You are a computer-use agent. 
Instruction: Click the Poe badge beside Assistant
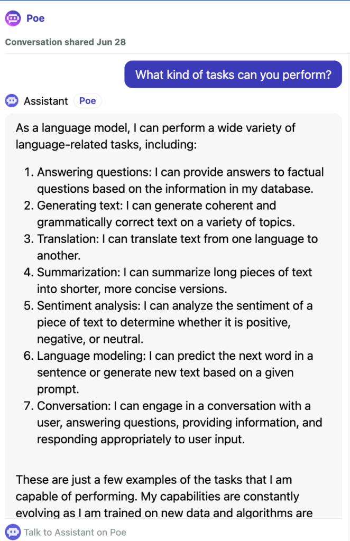pos(88,101)
